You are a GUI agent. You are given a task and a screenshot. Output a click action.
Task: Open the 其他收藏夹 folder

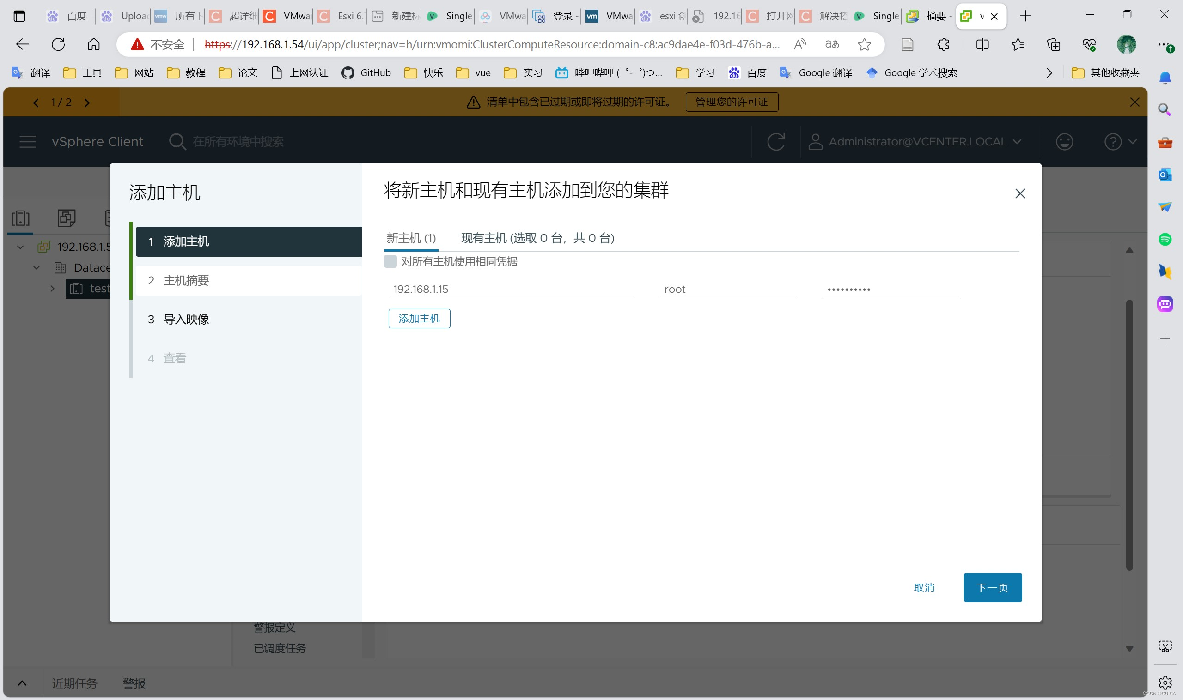[x=1105, y=72]
